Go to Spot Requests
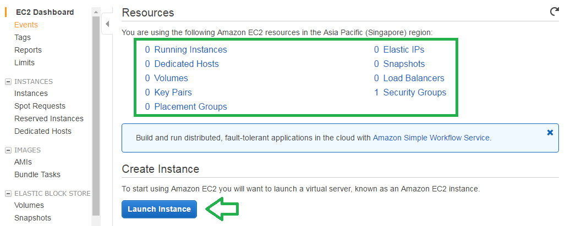Screen dimensions: 565x226 click(x=40, y=106)
